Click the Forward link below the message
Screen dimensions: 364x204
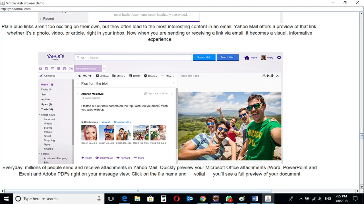point(123,158)
